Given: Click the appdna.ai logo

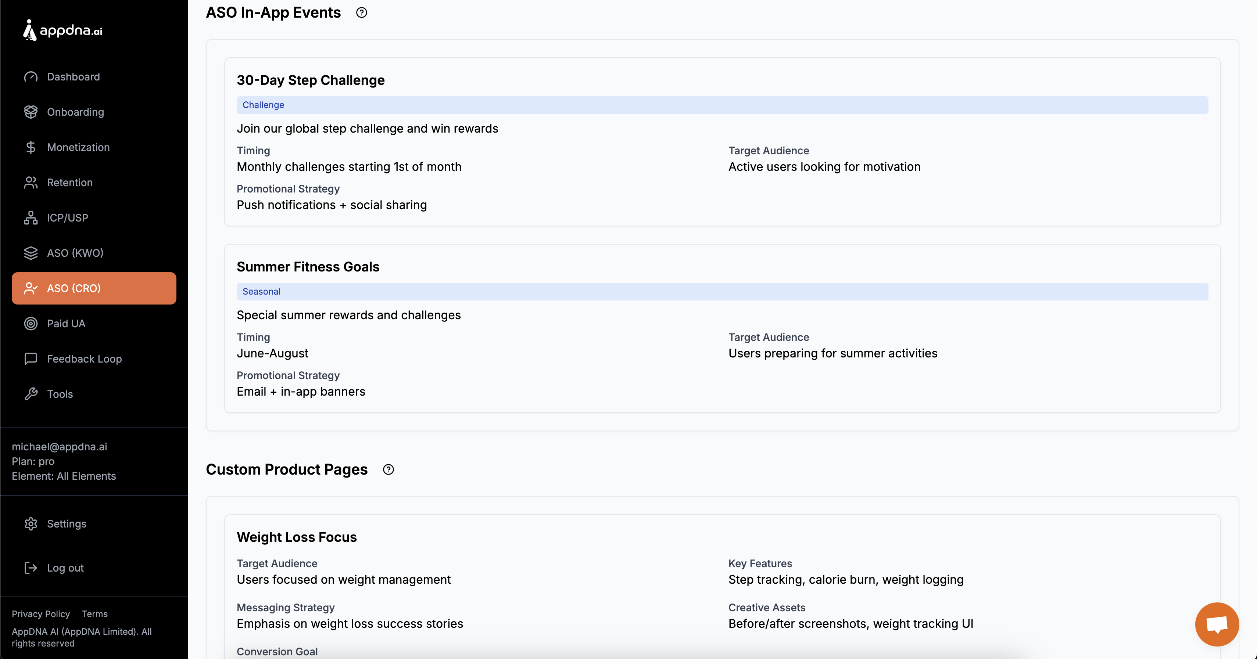Looking at the screenshot, I should pos(63,30).
